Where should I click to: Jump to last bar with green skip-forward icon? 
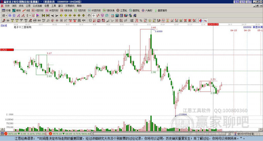(48, 16)
